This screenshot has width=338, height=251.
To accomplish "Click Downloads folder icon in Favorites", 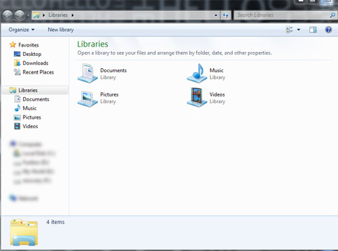I will (17, 63).
